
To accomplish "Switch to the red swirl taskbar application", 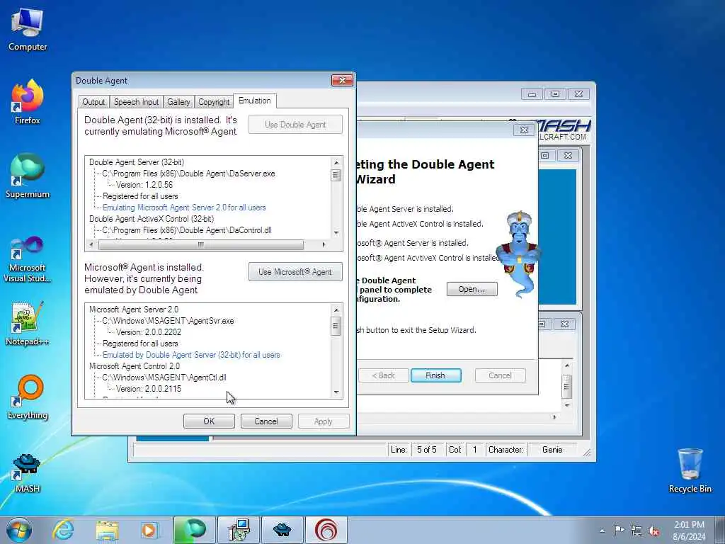I will (326, 530).
